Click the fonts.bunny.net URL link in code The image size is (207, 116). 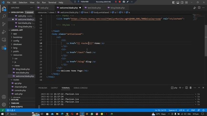click(x=116, y=19)
